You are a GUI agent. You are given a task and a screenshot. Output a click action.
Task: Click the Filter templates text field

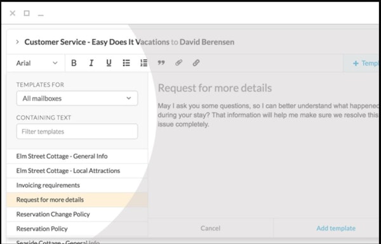click(77, 131)
